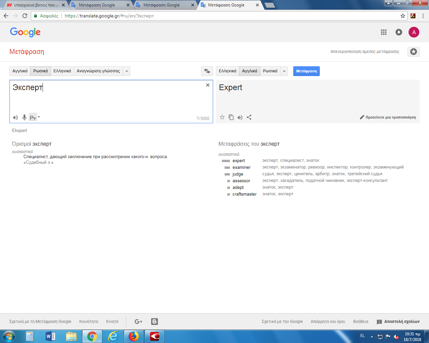Open Blogger icon in footer
This screenshot has width=429, height=343.
[155, 322]
